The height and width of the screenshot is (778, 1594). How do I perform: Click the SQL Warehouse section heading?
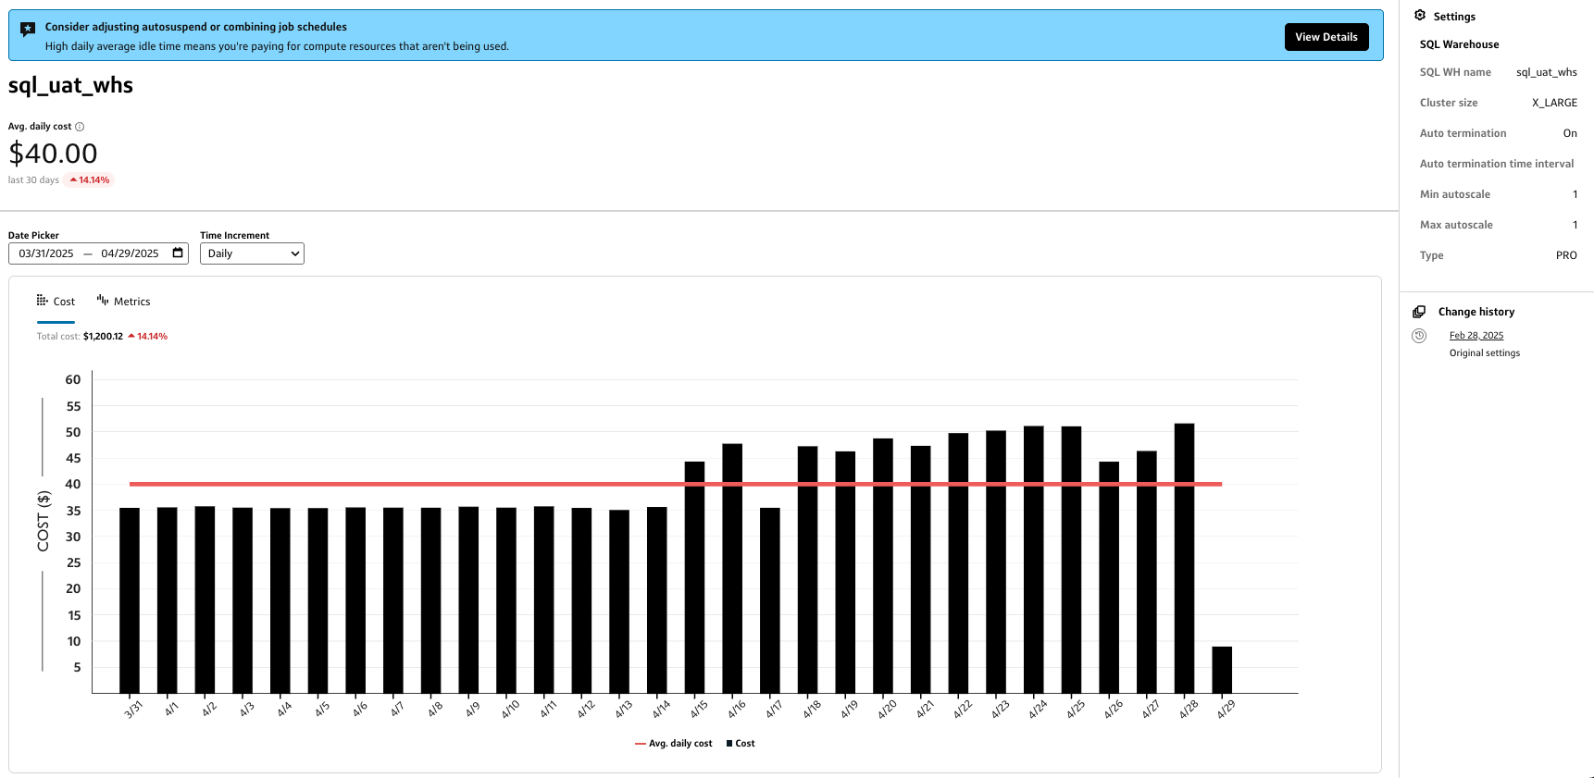click(x=1459, y=44)
